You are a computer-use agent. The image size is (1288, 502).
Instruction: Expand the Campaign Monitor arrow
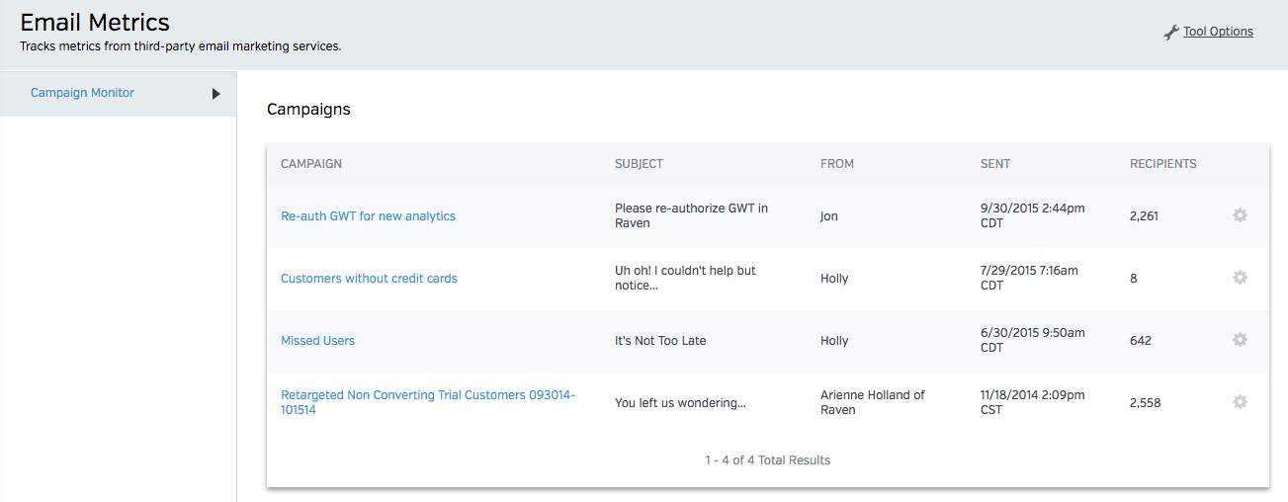(x=215, y=94)
